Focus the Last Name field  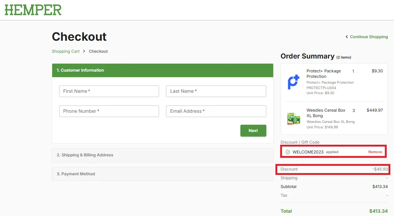click(x=216, y=91)
